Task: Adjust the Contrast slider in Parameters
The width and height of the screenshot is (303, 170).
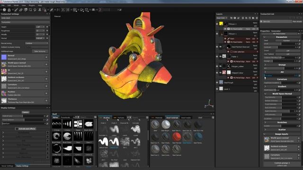Action: click(281, 47)
